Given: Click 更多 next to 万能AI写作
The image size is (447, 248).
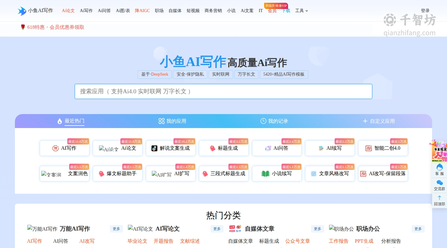Looking at the screenshot, I should [116, 229].
